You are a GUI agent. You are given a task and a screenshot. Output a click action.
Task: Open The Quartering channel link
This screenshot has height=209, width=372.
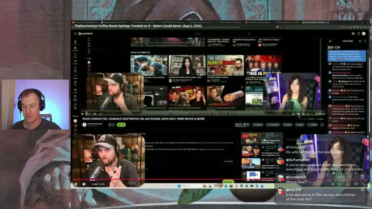93,124
